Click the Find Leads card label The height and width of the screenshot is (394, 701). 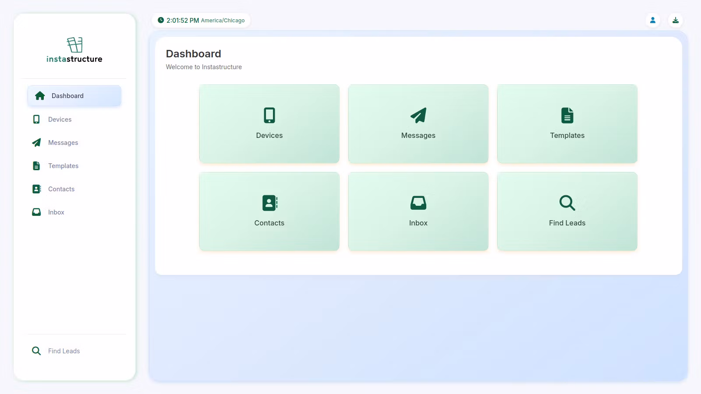click(567, 223)
